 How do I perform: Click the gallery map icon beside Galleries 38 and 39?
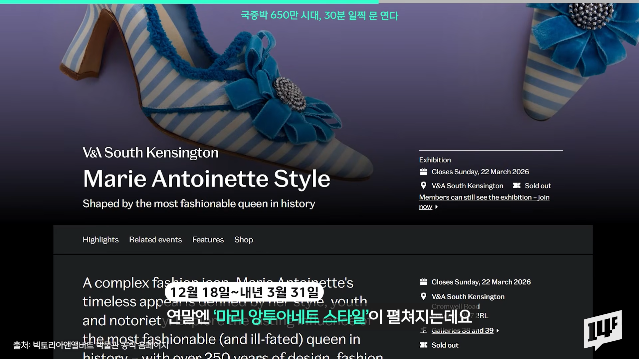point(423,330)
